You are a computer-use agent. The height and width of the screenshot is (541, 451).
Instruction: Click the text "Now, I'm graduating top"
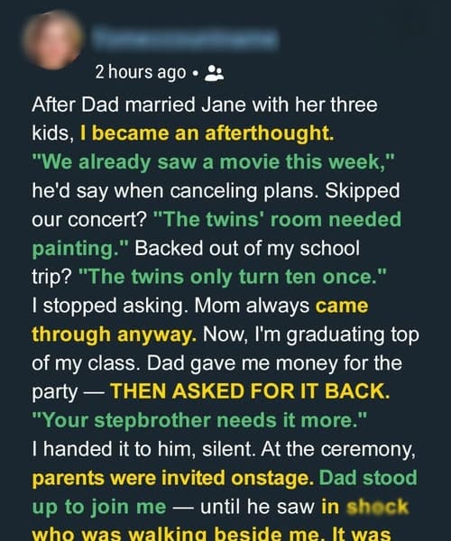pos(311,335)
